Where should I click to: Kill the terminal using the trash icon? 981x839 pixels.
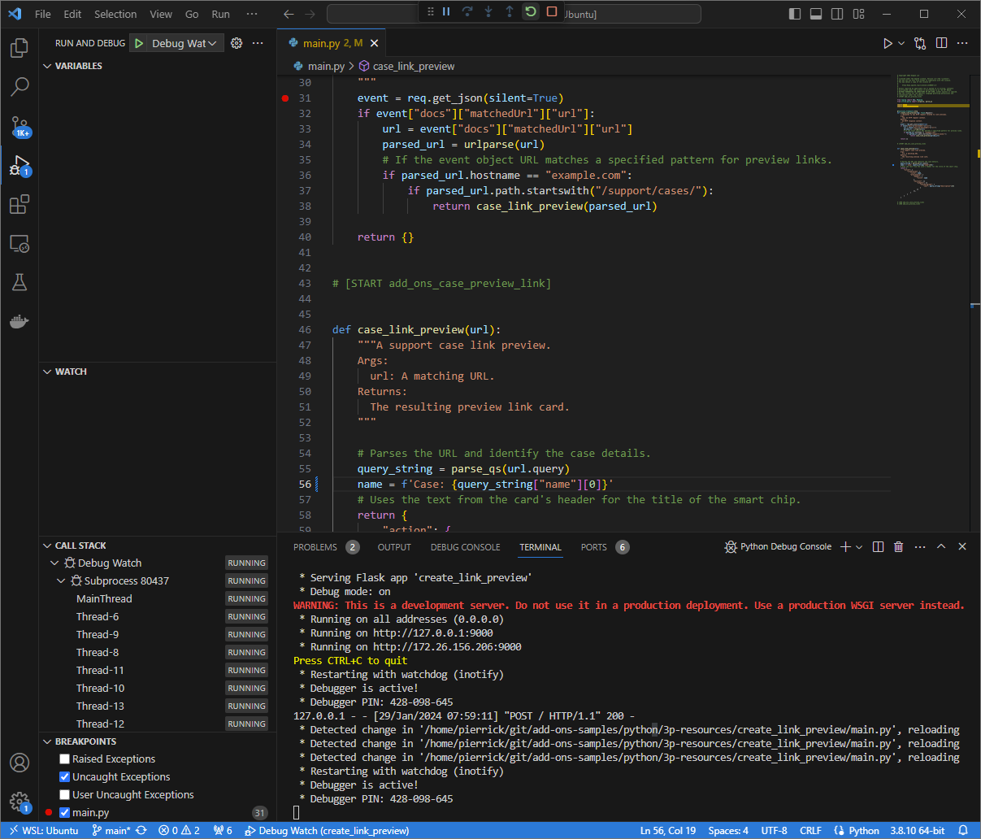click(x=898, y=546)
